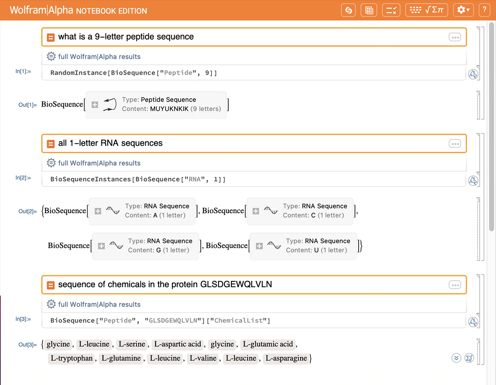
Task: Select the L-glutamic acid entity
Action: click(268, 344)
